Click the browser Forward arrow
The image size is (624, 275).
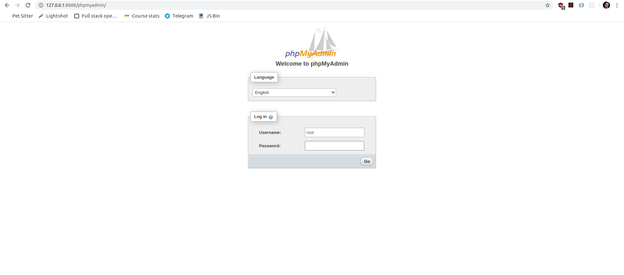pos(18,5)
